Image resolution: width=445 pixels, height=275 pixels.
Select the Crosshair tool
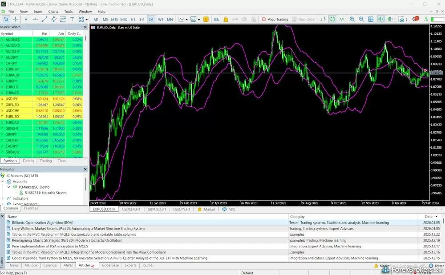pos(14,19)
